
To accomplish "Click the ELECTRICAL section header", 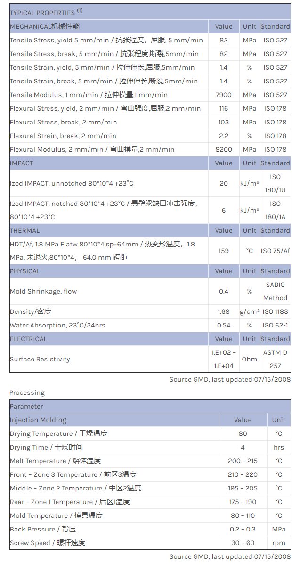I will (x=28, y=339).
